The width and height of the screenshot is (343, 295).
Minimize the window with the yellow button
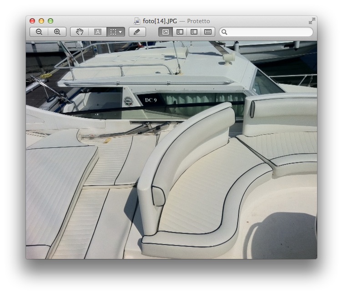(x=41, y=21)
